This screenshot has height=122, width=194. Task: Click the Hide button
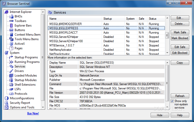[160, 115]
